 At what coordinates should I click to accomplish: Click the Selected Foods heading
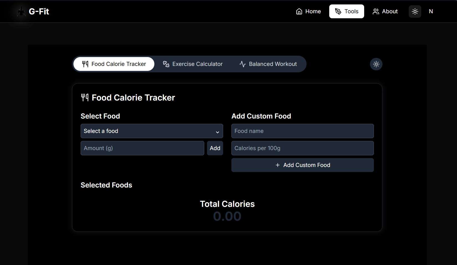[106, 185]
